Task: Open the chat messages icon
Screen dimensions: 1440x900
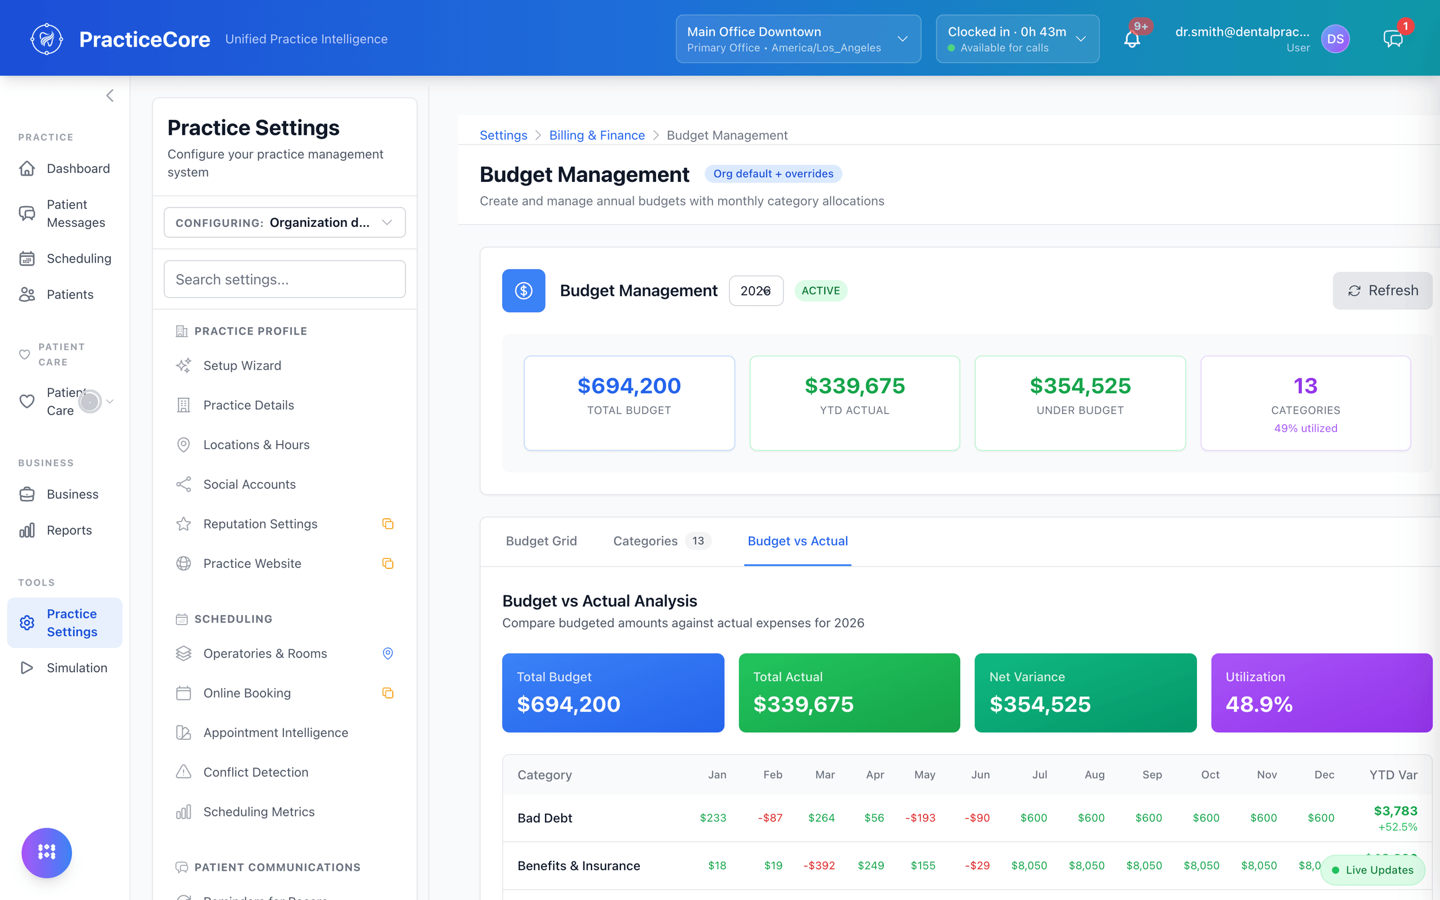Action: [x=1392, y=39]
